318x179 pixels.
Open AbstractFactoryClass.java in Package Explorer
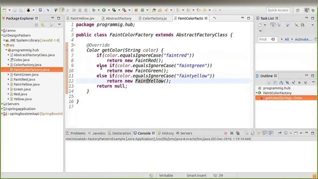coord(34,55)
